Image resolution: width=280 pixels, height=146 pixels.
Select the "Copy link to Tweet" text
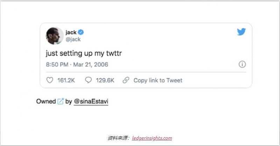pyautogui.click(x=158, y=80)
